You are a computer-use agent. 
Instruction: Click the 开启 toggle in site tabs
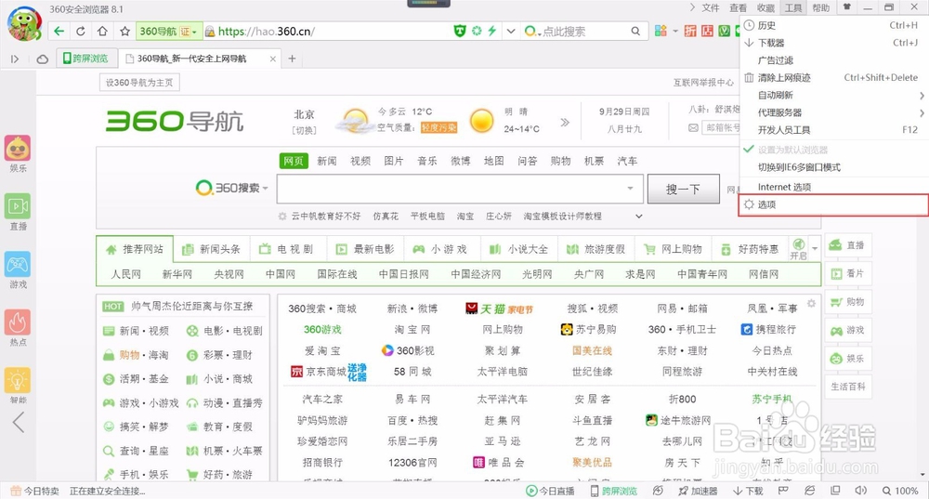pyautogui.click(x=798, y=249)
